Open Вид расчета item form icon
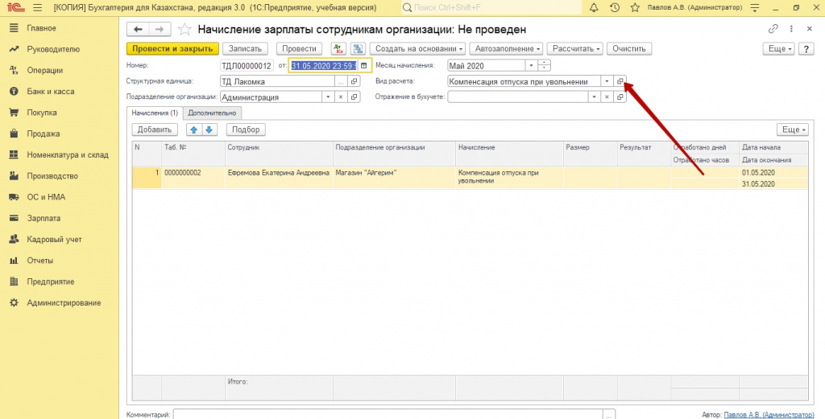Viewport: 825px width, 419px height. point(620,81)
